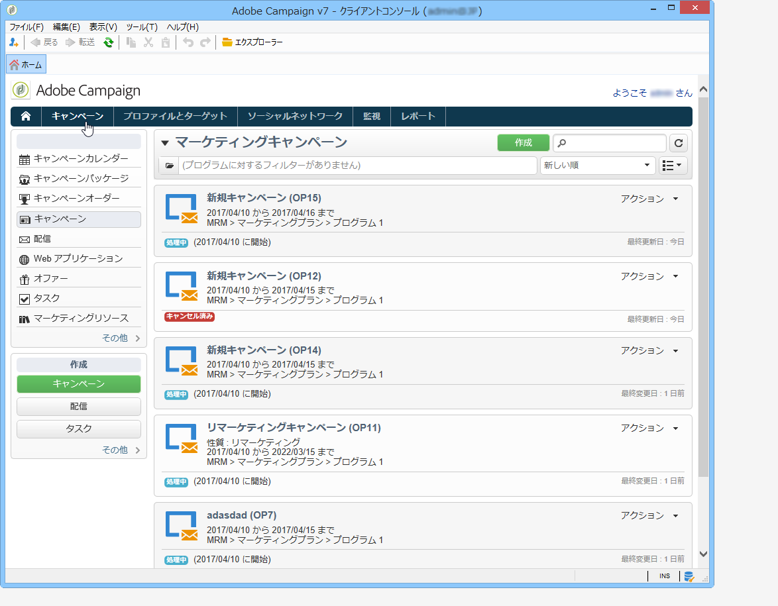The image size is (778, 606).
Task: Click the Forward (転送) toolbar arrow
Action: point(80,42)
